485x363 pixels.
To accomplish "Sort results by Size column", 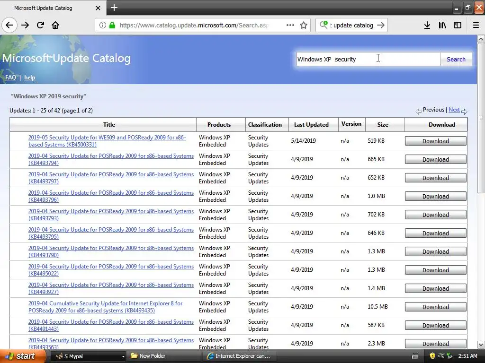I will click(383, 125).
